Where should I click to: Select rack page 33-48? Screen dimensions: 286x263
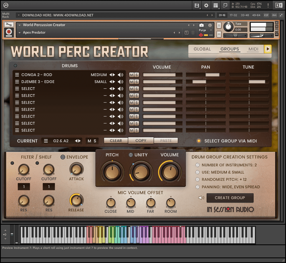245,15
